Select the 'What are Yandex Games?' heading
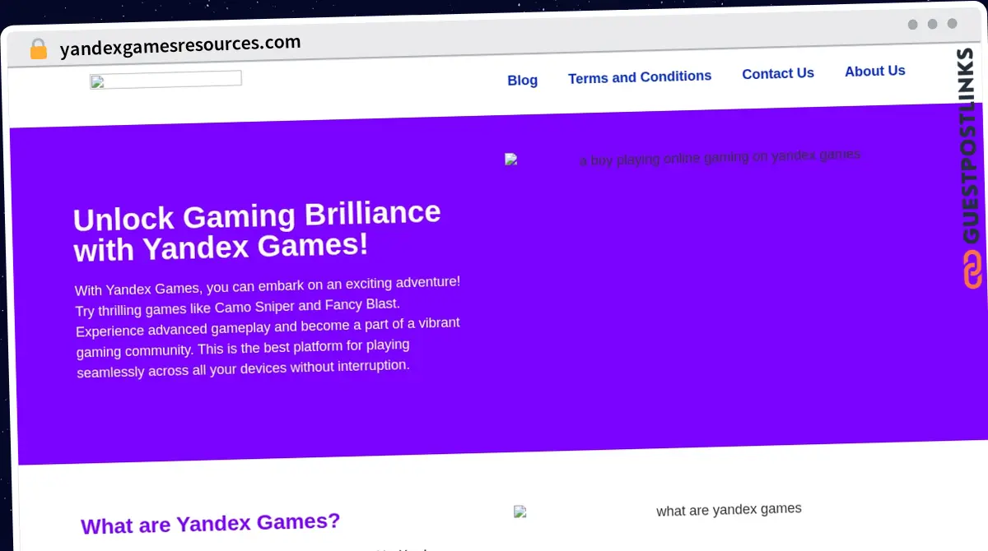 tap(210, 523)
